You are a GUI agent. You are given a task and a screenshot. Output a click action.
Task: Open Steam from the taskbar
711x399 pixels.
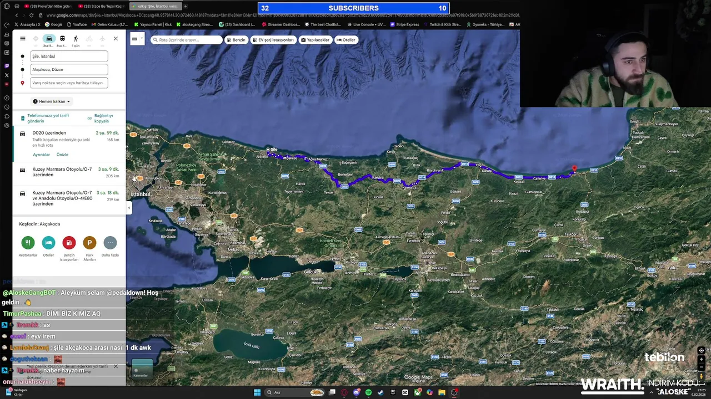point(380,392)
